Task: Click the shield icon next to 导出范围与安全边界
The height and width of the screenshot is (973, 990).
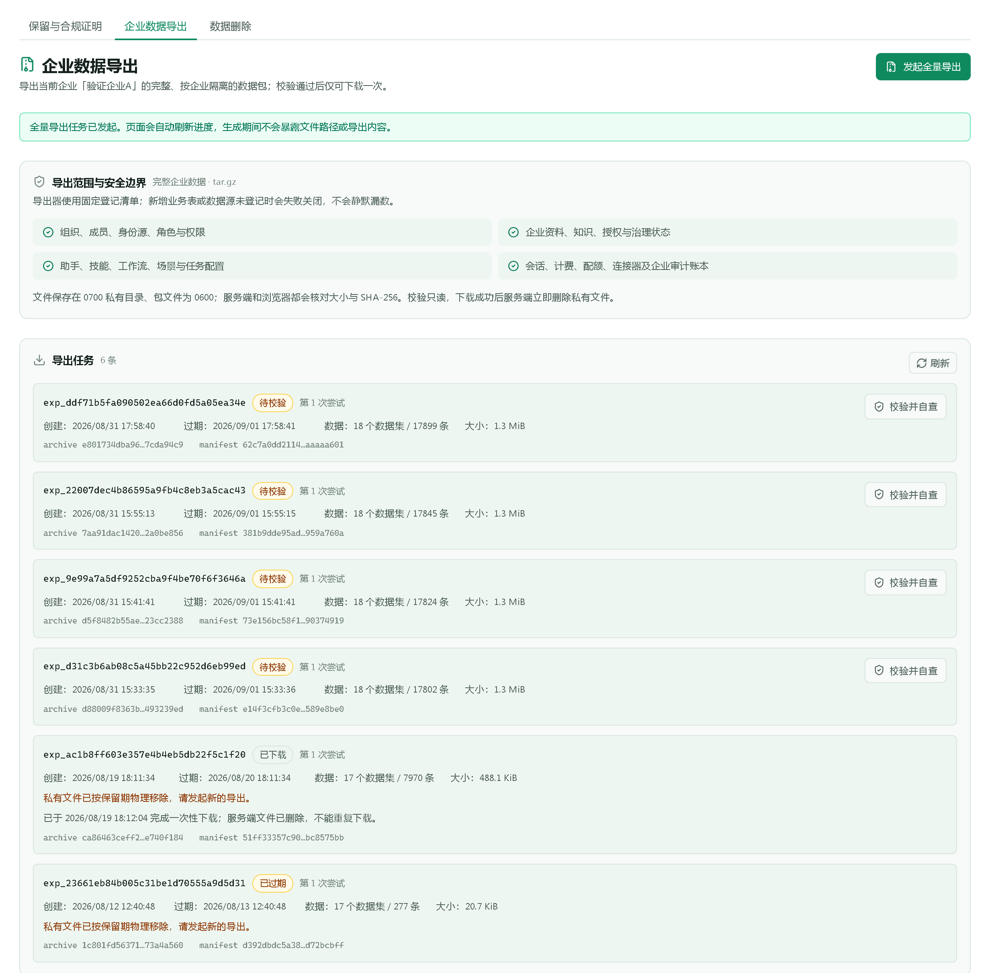Action: pyautogui.click(x=39, y=182)
